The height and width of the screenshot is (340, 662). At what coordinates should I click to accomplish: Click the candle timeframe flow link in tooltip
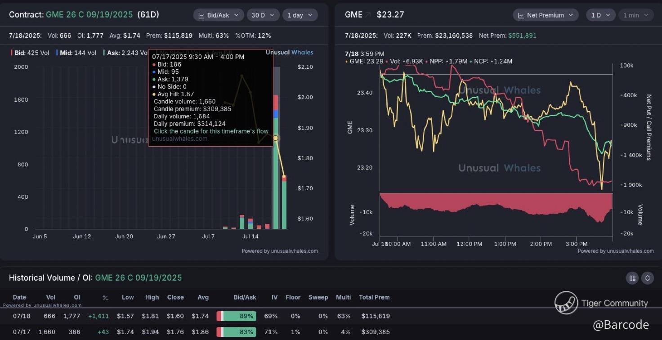(x=211, y=131)
